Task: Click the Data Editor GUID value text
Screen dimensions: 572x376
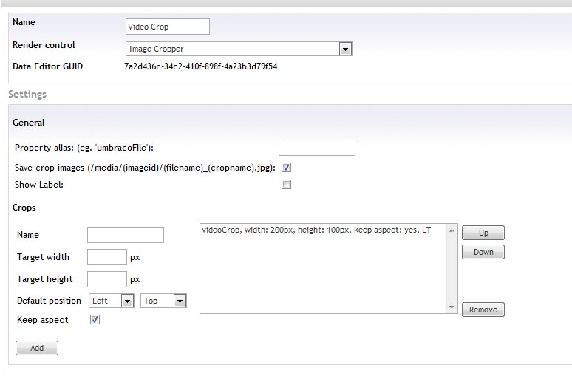Action: tap(200, 66)
